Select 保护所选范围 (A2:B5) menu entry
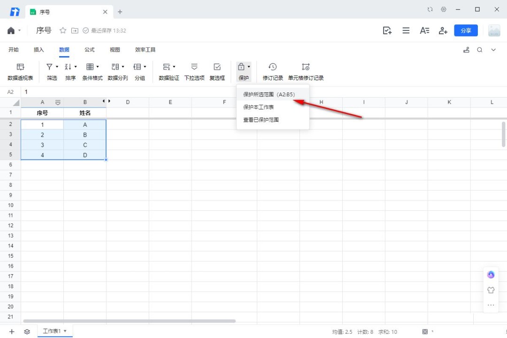Viewport: 507px width, 338px height. (x=269, y=94)
